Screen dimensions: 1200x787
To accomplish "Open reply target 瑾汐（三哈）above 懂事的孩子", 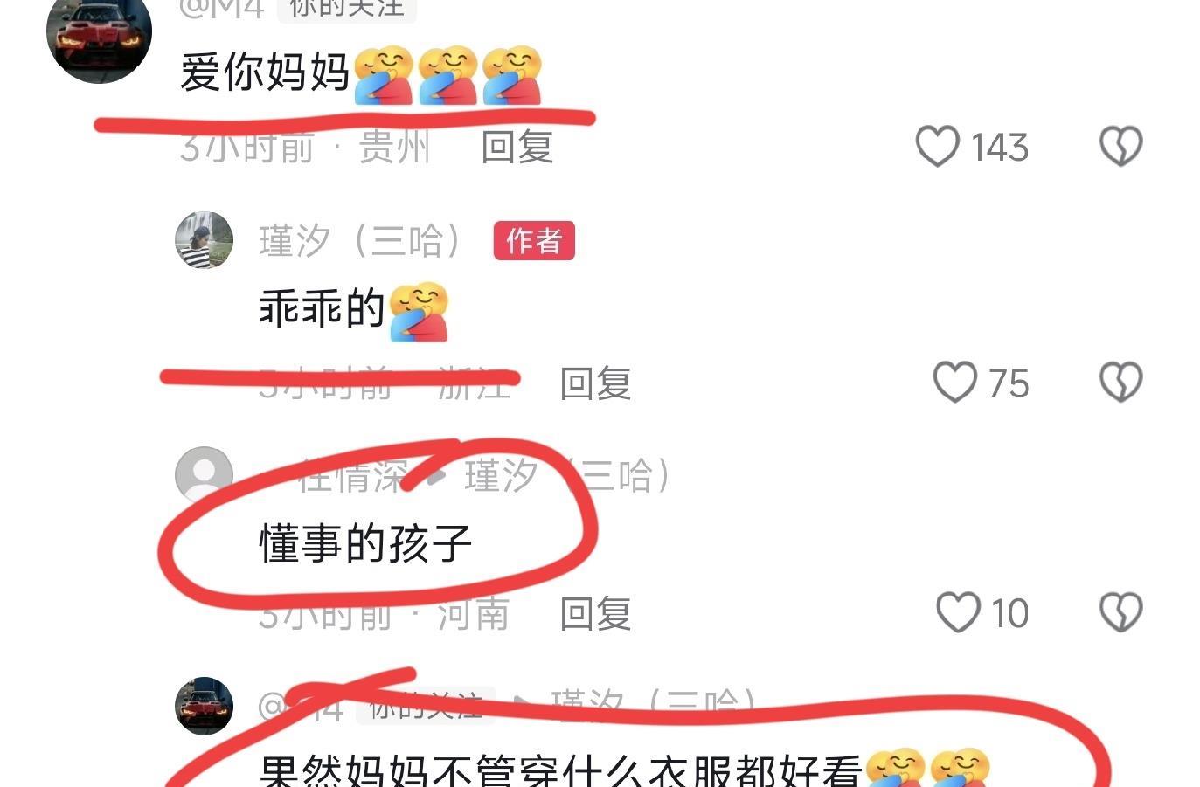I will tap(569, 477).
